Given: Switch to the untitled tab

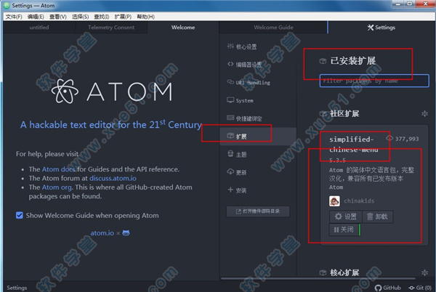Looking at the screenshot, I should (39, 27).
